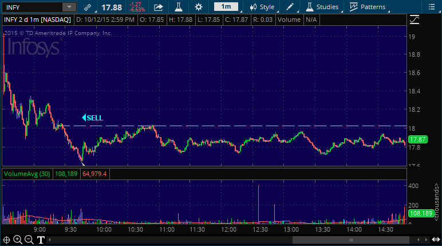Click the H: 17.88 high value
Viewport: 442px width, 246px height.
click(181, 19)
